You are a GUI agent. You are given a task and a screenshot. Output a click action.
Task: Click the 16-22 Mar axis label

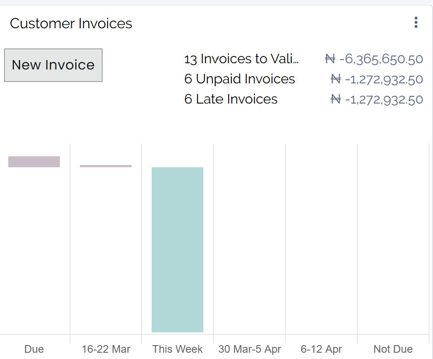[105, 349]
